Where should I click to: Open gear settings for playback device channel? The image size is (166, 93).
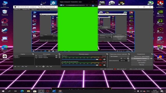(104, 65)
